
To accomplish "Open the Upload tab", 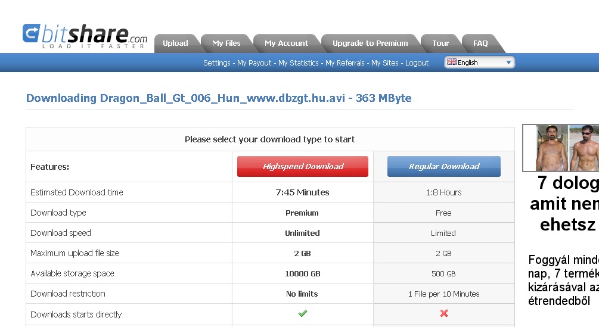I will (x=175, y=43).
